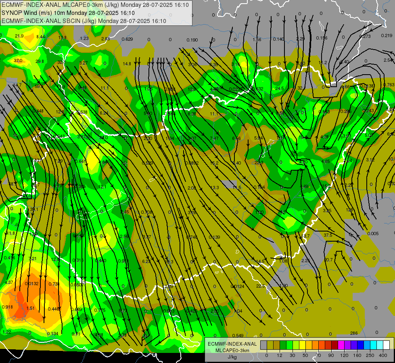Click the map value 0.0892

[192, 163]
